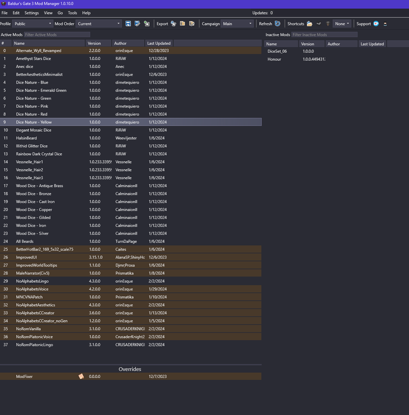Select the Dice Nature - Yellow row
Image resolution: width=409 pixels, height=415 pixels.
tap(131, 122)
